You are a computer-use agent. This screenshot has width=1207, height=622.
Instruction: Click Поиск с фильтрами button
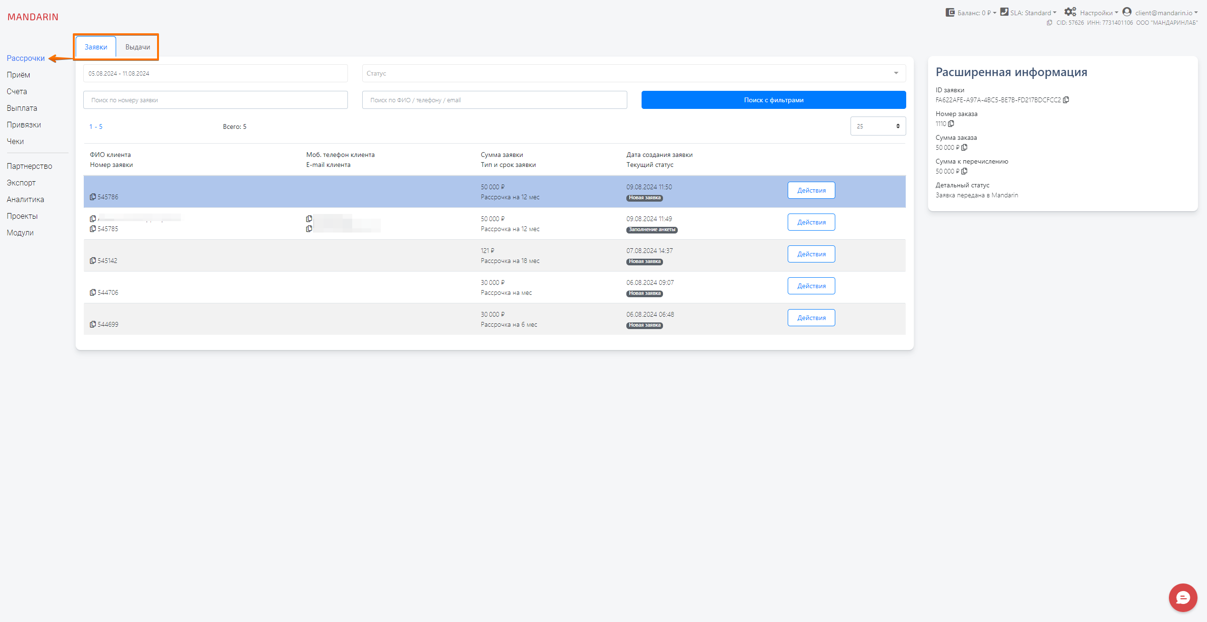773,100
